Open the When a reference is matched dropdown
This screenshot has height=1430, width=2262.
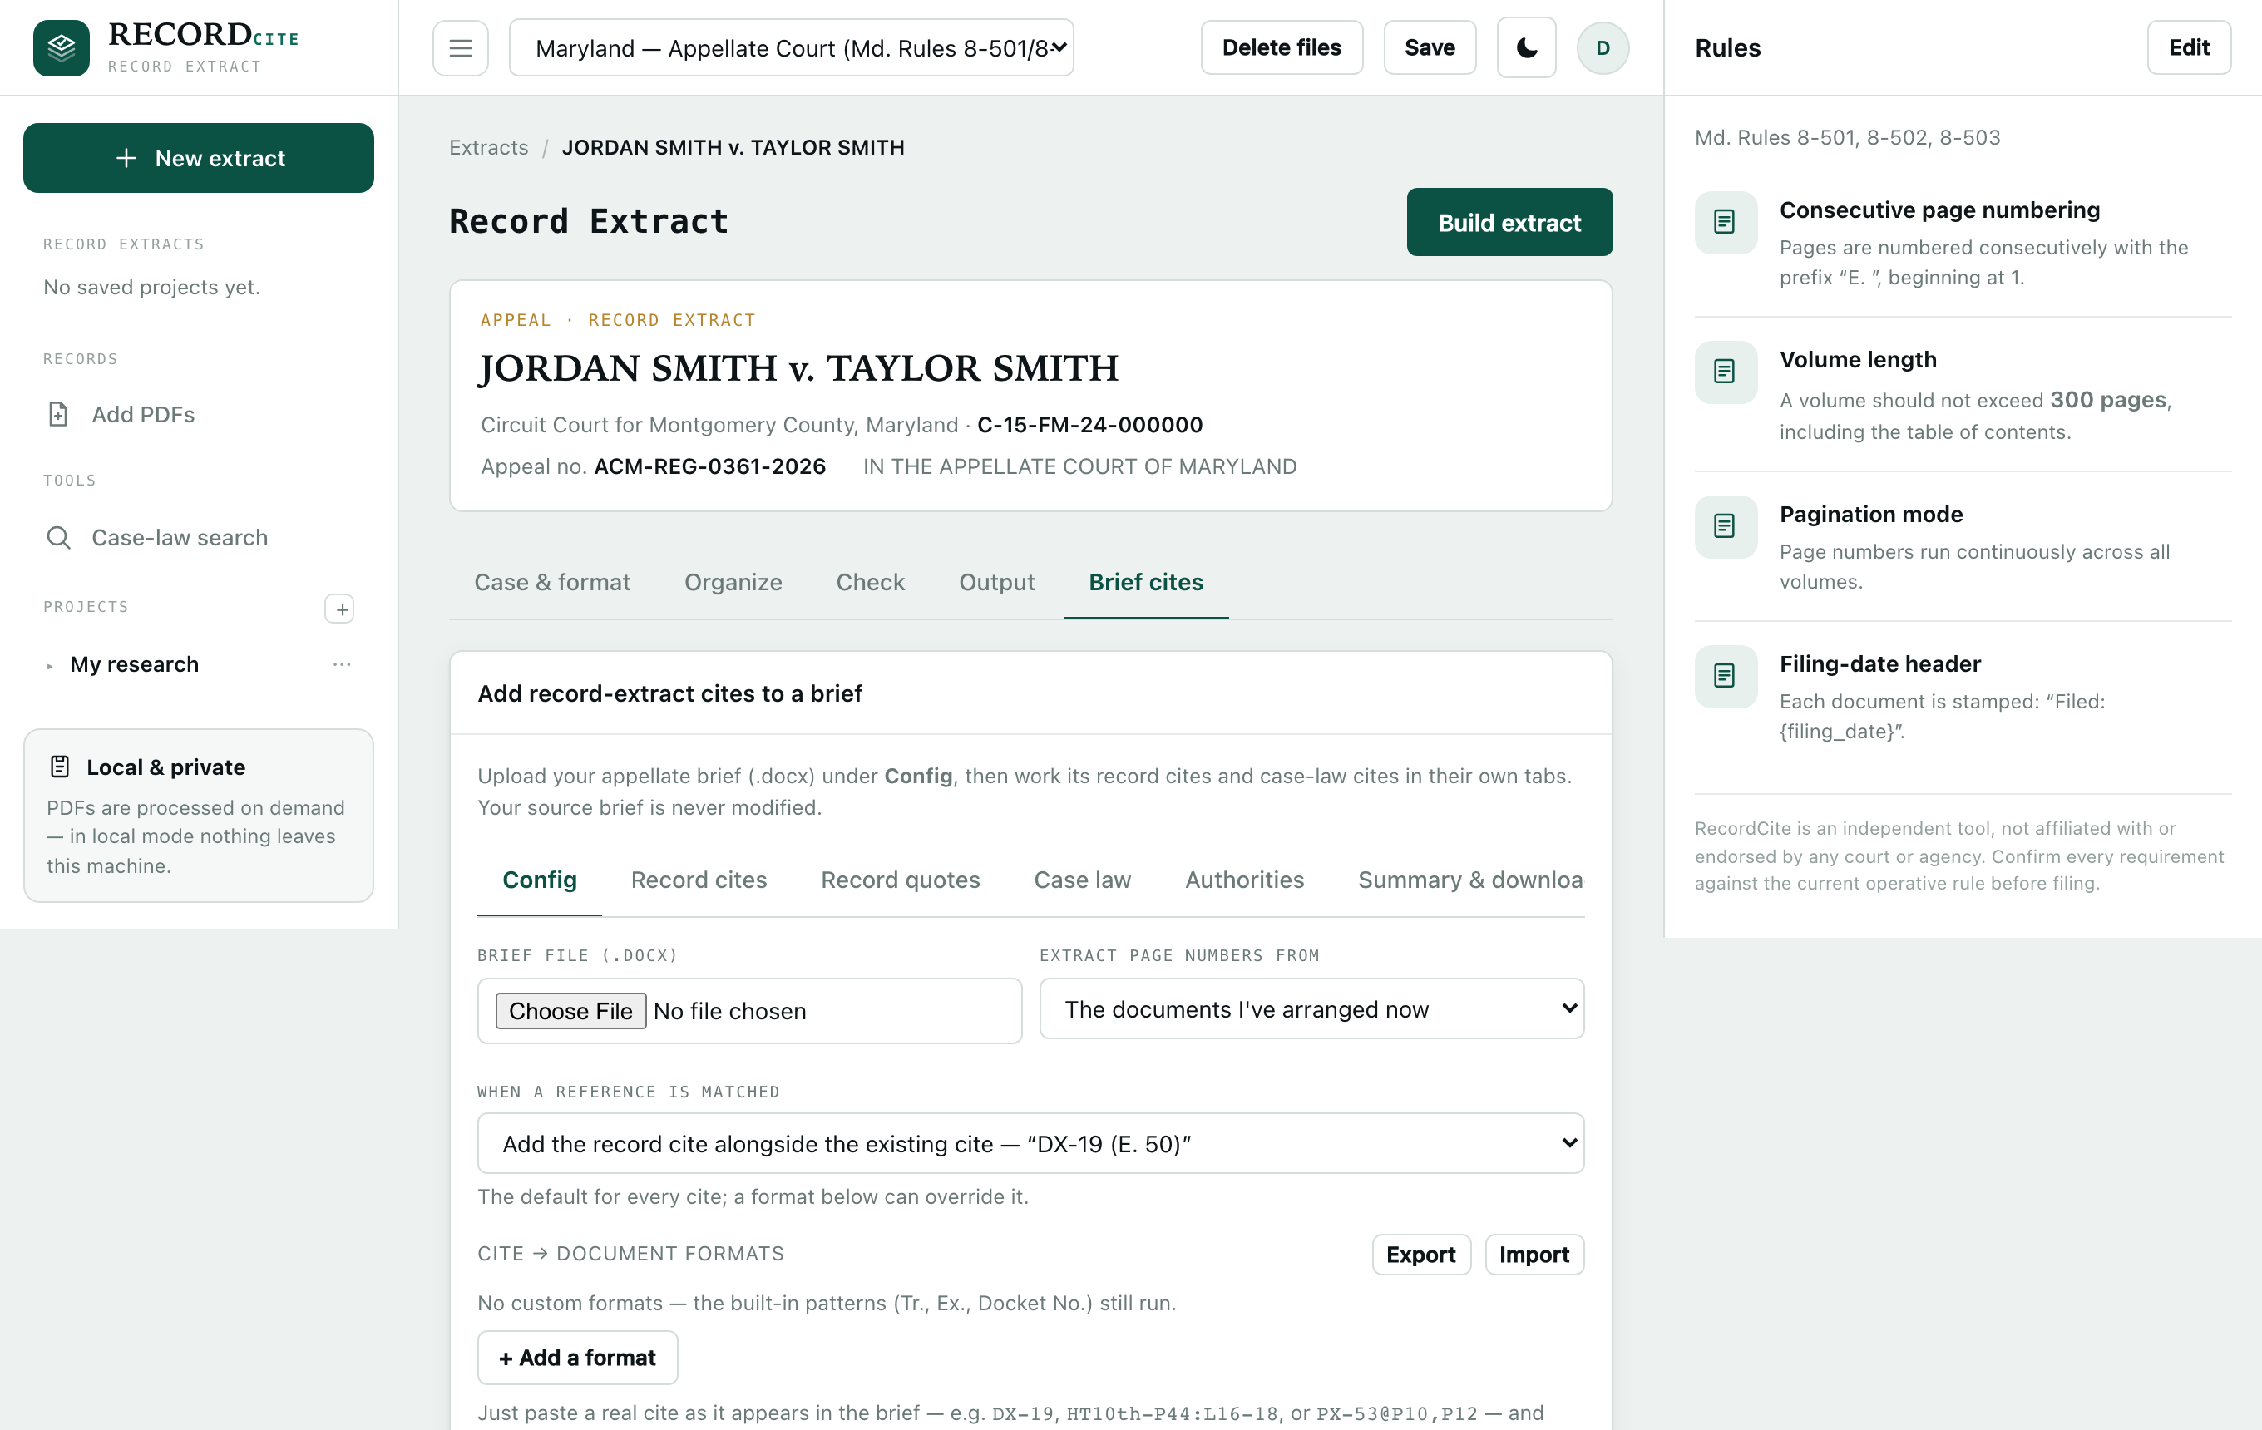[1030, 1144]
